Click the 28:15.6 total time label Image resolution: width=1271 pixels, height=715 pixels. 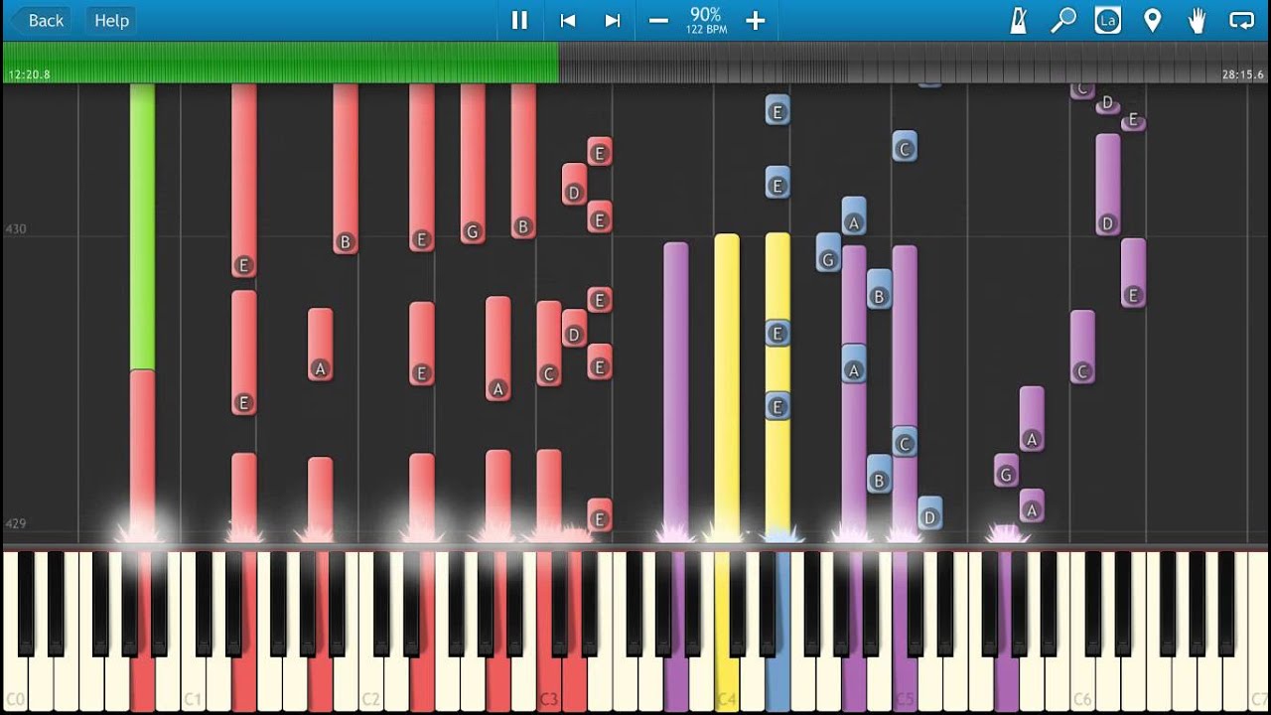click(x=1242, y=74)
